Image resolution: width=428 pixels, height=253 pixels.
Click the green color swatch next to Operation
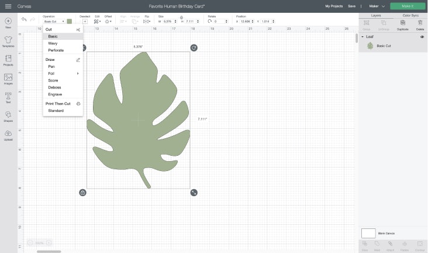pos(70,21)
